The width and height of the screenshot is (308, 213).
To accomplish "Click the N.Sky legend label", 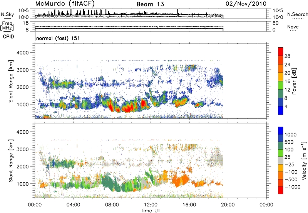I will point(7,14).
